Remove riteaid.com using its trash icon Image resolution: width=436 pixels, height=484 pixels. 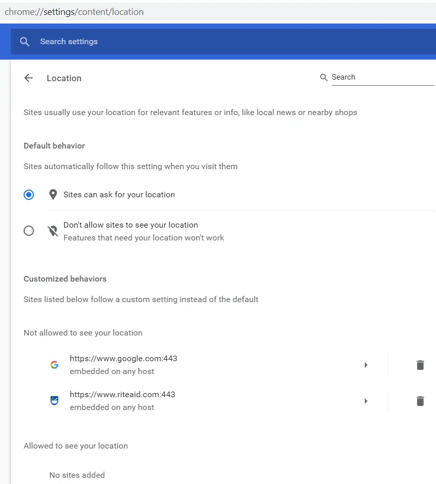tap(420, 401)
